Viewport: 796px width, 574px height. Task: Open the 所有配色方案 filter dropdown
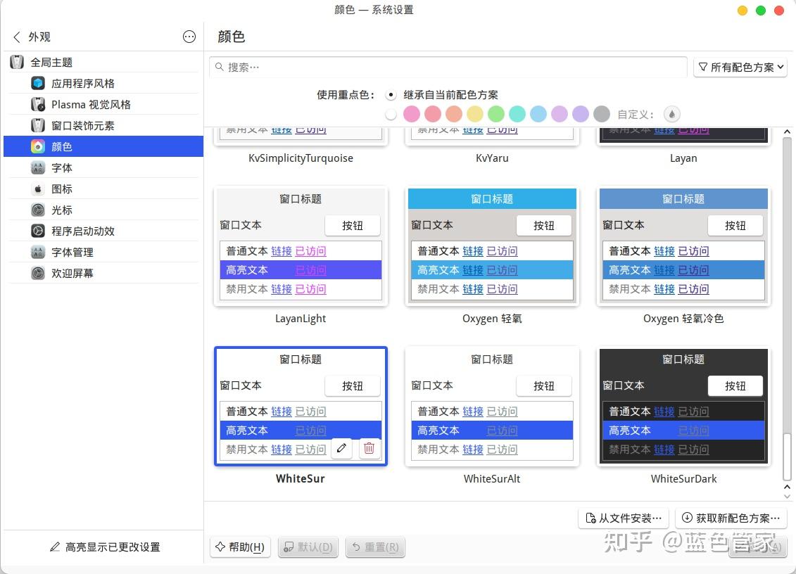[740, 67]
